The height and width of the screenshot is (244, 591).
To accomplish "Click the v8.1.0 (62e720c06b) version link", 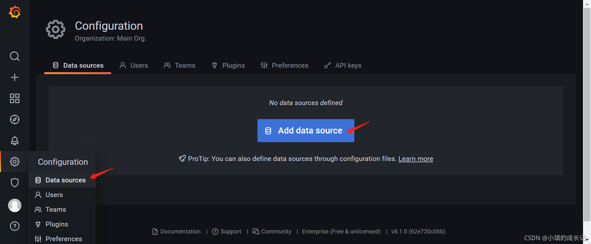I will pos(418,232).
